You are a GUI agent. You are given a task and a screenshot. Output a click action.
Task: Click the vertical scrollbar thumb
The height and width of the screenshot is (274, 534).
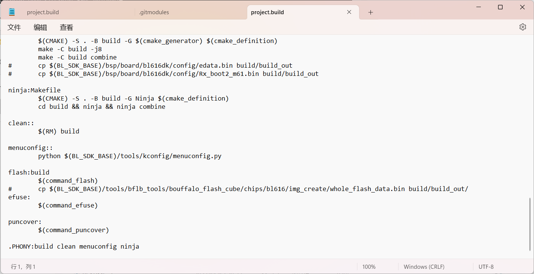pos(530,224)
